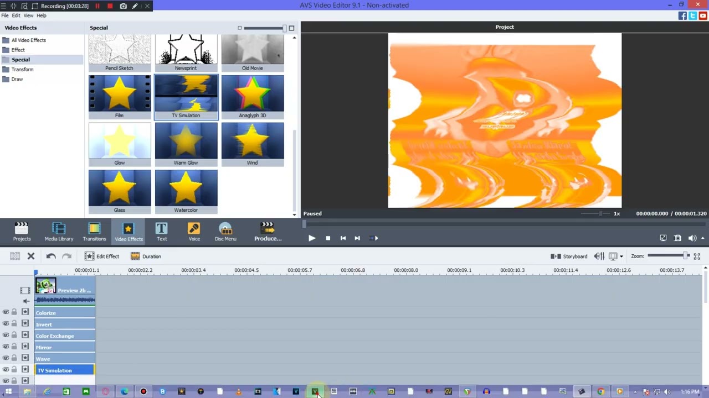Toggle visibility of Color Exchange track
The image size is (709, 398).
pos(6,336)
